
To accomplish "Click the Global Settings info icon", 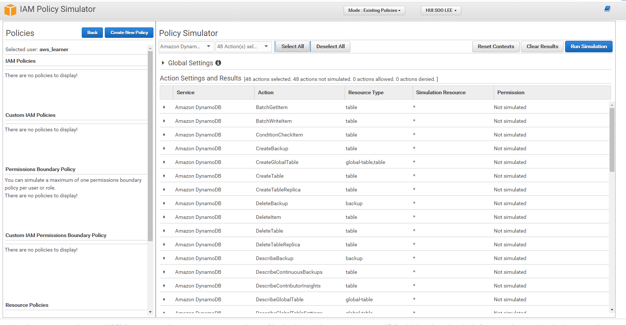I will pyautogui.click(x=218, y=63).
